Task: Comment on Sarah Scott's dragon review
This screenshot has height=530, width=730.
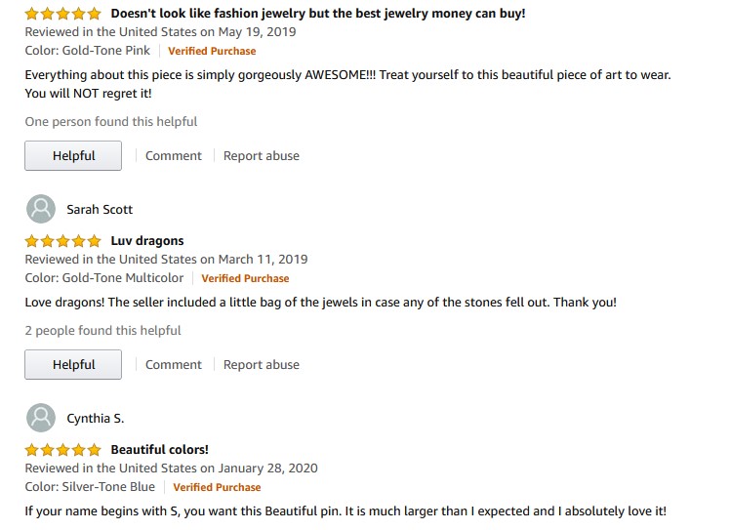Action: click(x=174, y=365)
